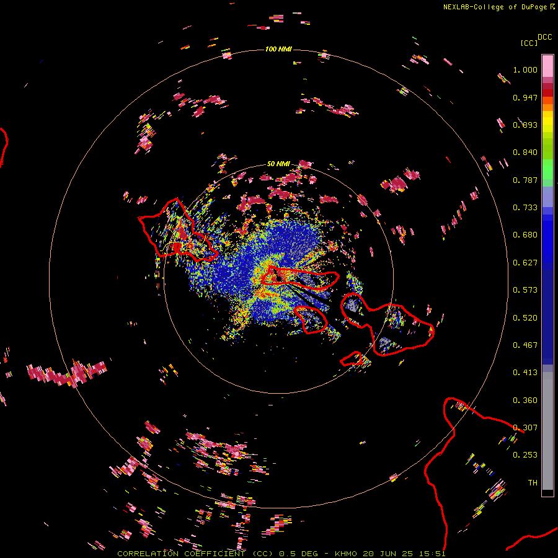This screenshot has height=558, width=558.
Task: Select the 0.307 scale value
Action: click(x=525, y=428)
